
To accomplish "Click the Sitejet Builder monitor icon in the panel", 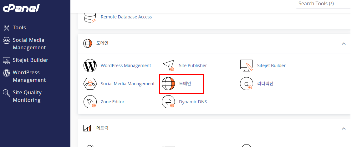I will pos(246,66).
